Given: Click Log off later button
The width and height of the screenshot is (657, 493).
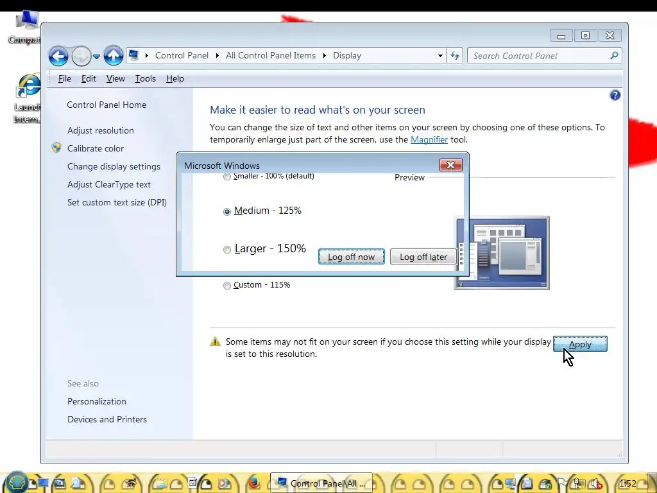Looking at the screenshot, I should [423, 257].
